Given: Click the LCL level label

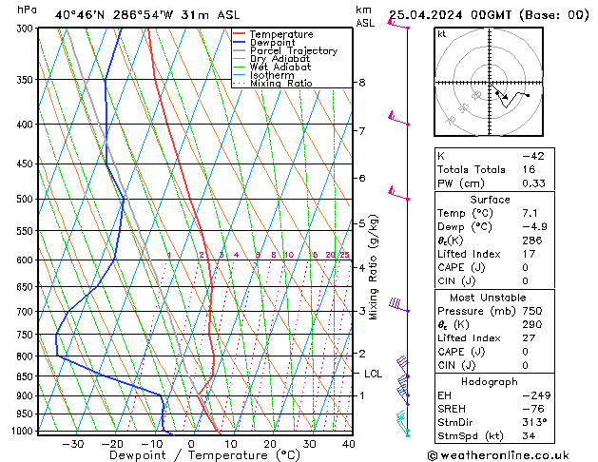Looking at the screenshot, I should [x=373, y=374].
